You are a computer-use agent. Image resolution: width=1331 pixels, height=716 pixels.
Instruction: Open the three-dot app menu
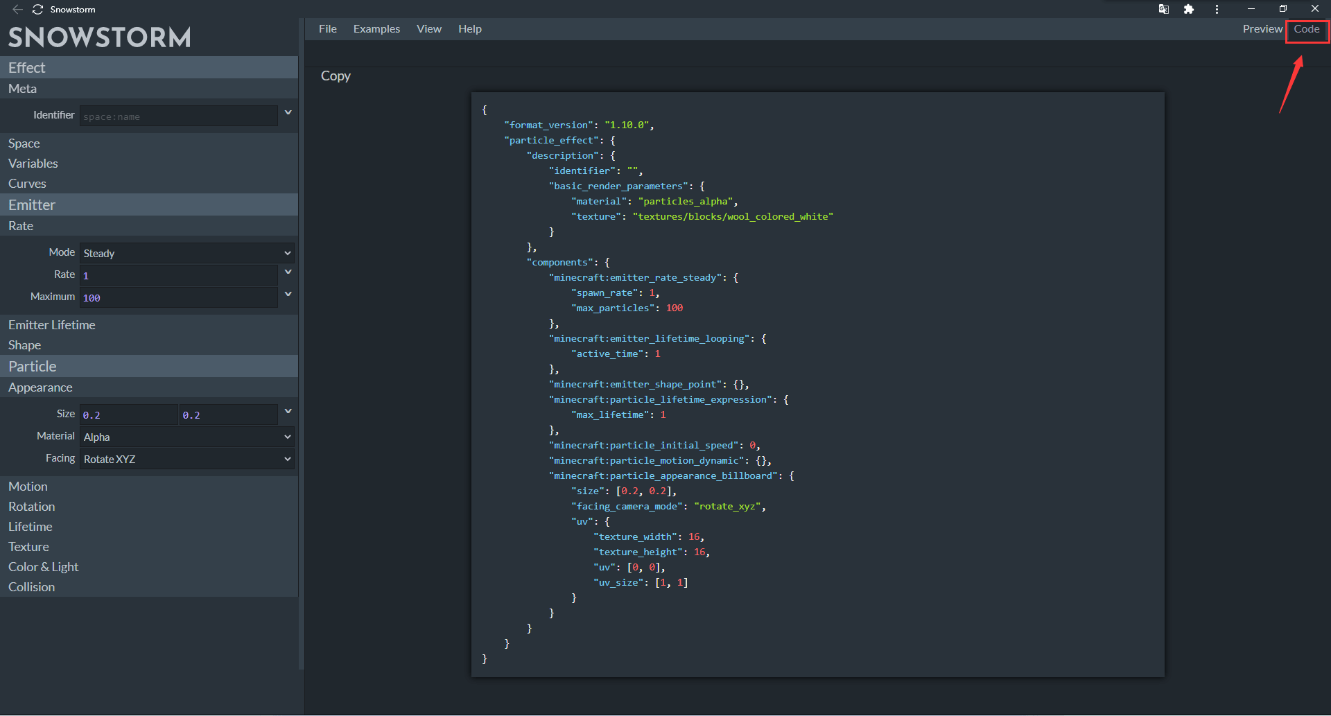click(x=1217, y=9)
